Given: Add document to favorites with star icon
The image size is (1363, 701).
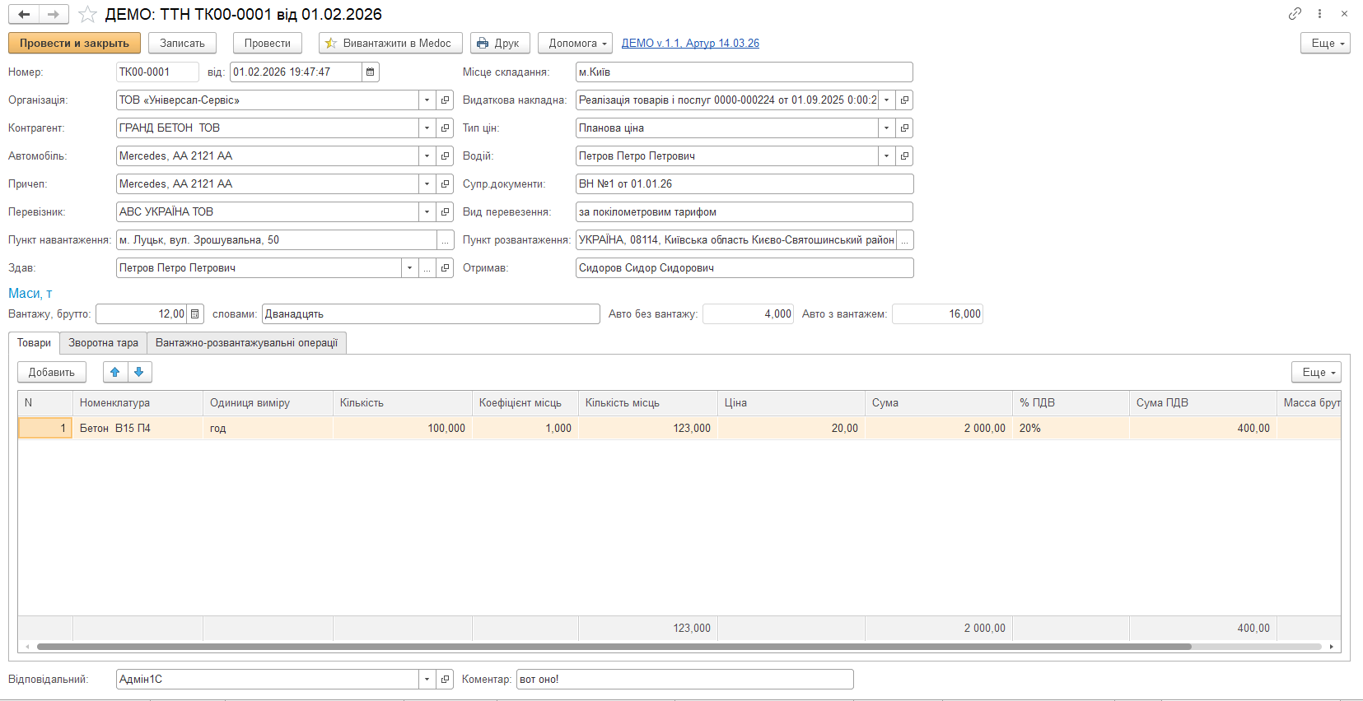Looking at the screenshot, I should click(x=87, y=15).
